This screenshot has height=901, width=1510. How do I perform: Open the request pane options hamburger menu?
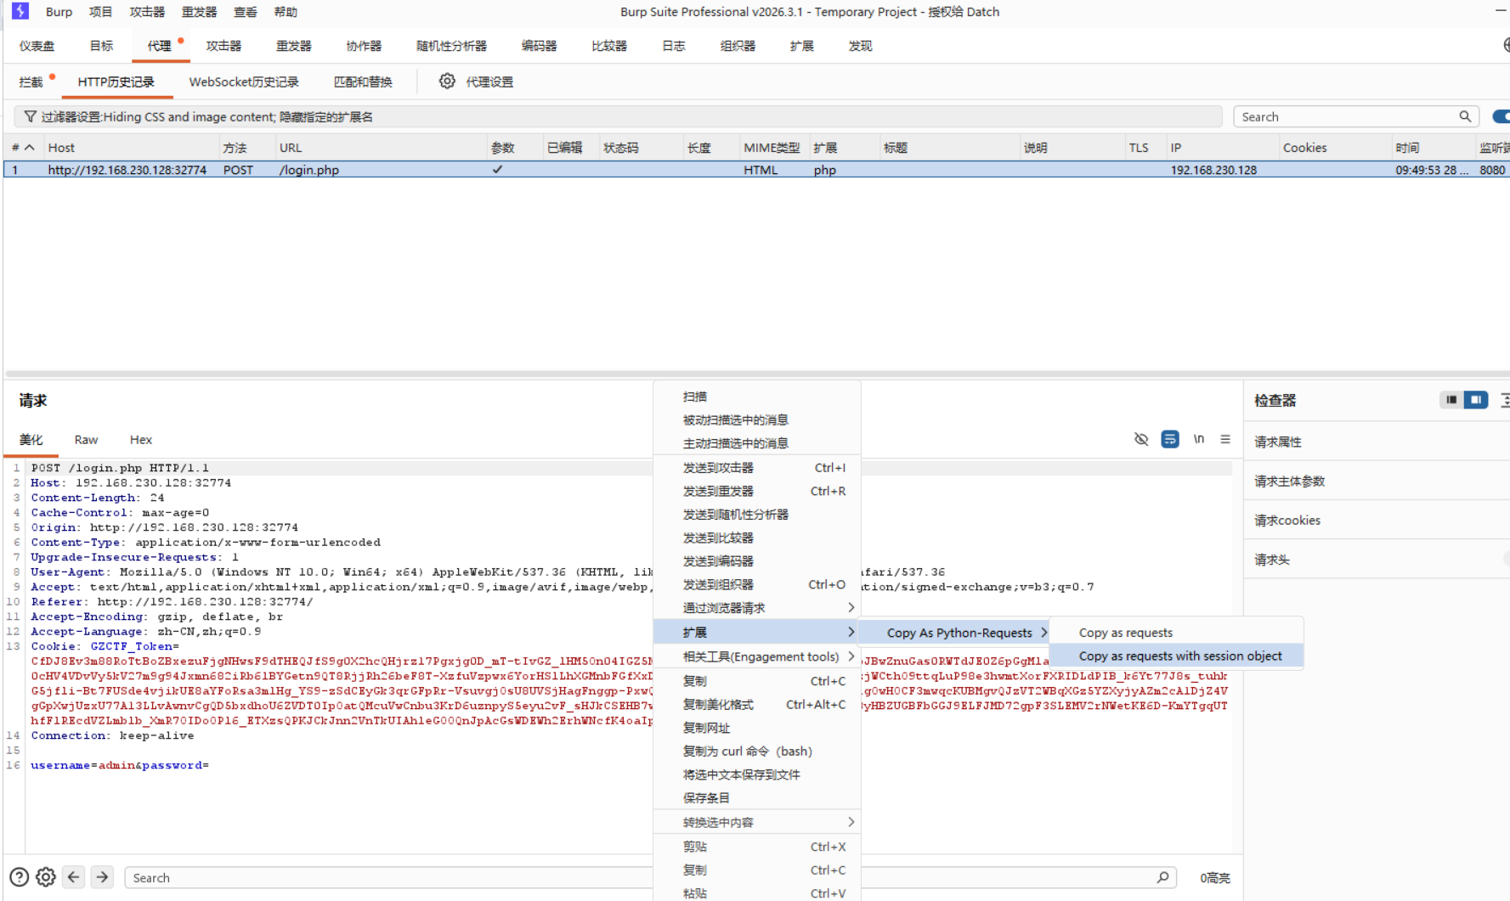(x=1225, y=439)
